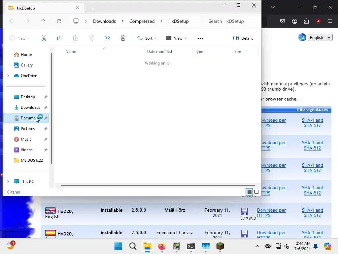
Task: Expand chevron after Downloads in address bar
Action: coord(122,21)
